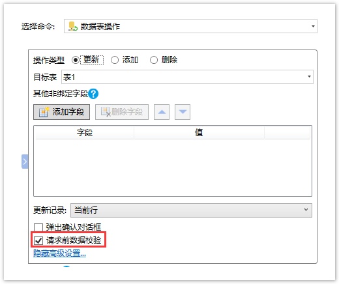Click the disabled 删除字段 button
Image resolution: width=339 pixels, height=284 pixels.
[x=122, y=112]
